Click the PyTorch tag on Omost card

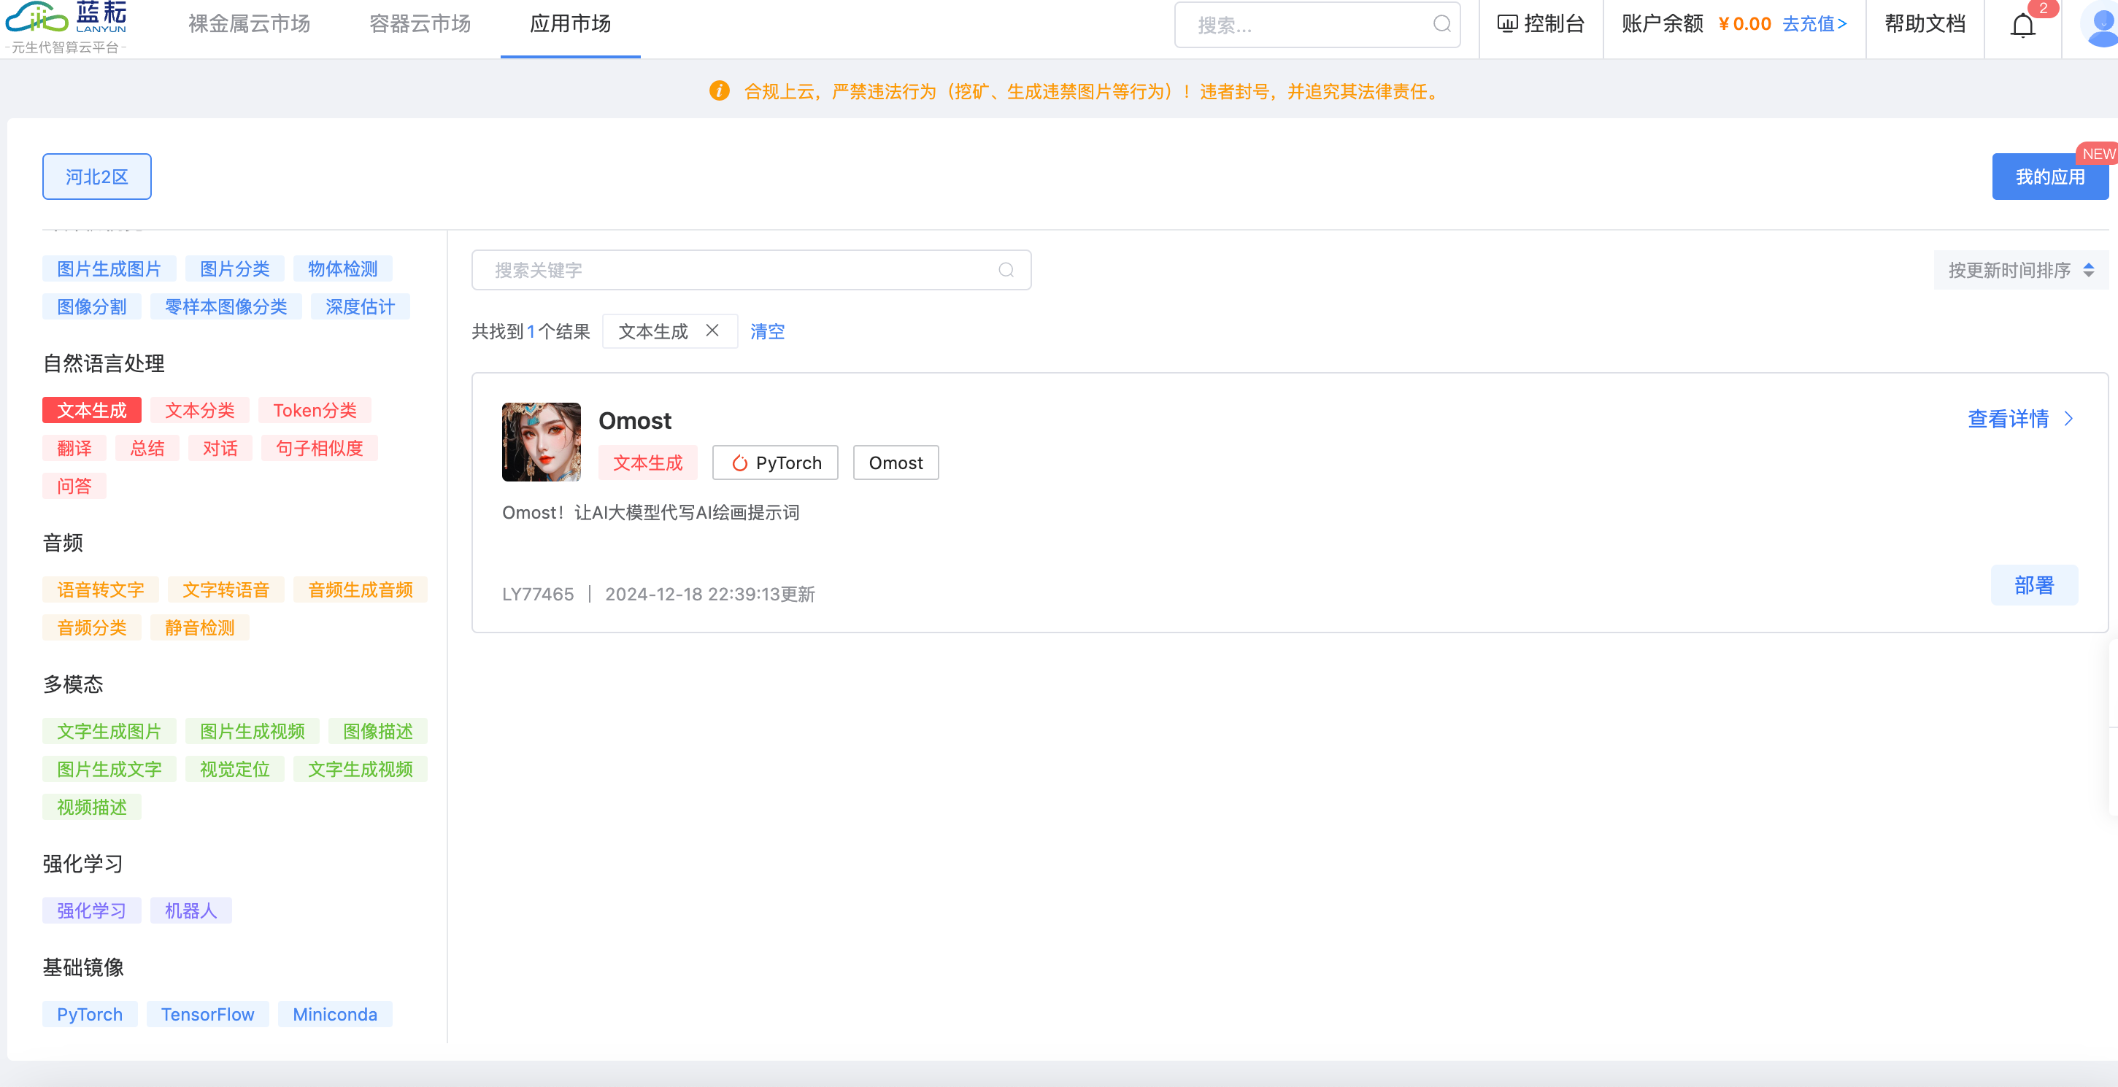[x=774, y=463]
